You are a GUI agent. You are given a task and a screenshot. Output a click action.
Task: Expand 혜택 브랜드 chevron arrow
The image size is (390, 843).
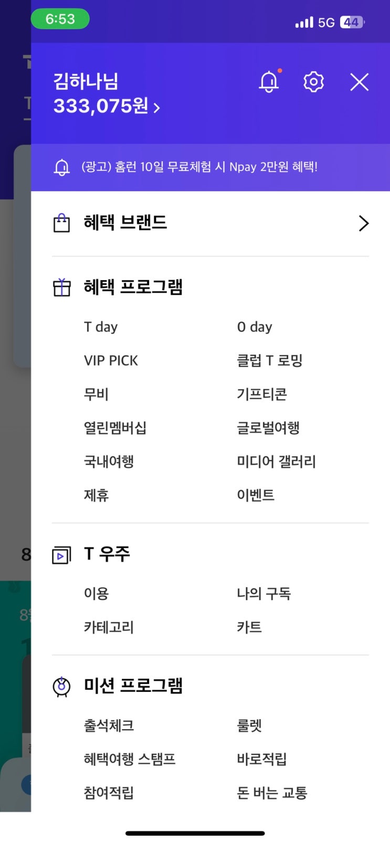point(363,223)
